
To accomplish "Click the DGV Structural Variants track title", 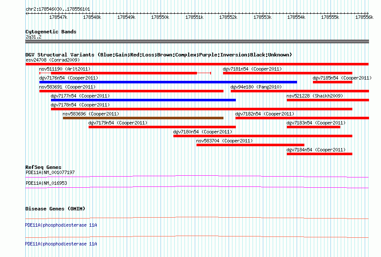I will click(159, 55).
